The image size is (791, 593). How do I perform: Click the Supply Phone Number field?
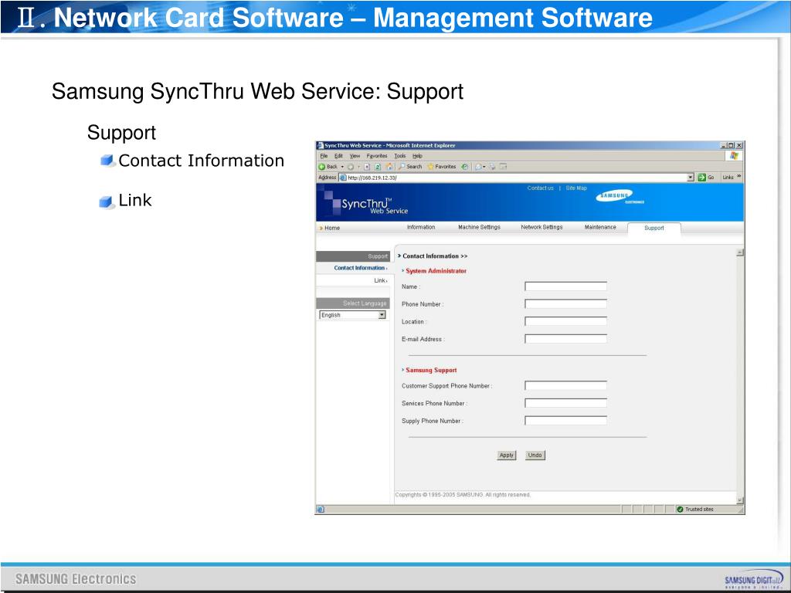point(565,421)
